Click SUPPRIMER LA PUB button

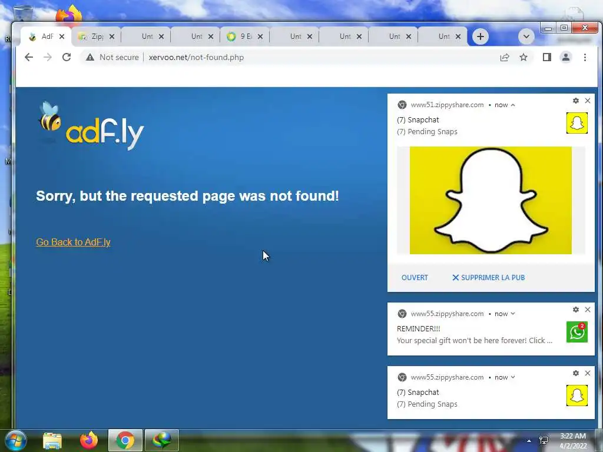(x=488, y=278)
